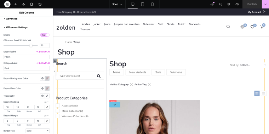Image resolution: width=269 pixels, height=134 pixels.
Task: Open the Publish options arrow
Action: point(265,4)
